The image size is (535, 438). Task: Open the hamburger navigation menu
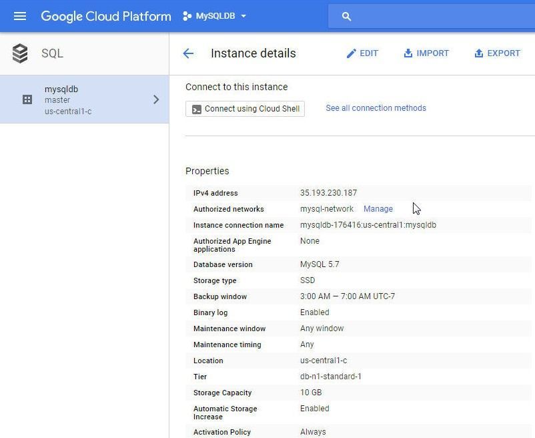[20, 16]
